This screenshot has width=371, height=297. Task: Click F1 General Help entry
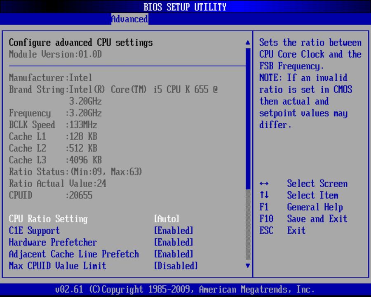pyautogui.click(x=301, y=207)
